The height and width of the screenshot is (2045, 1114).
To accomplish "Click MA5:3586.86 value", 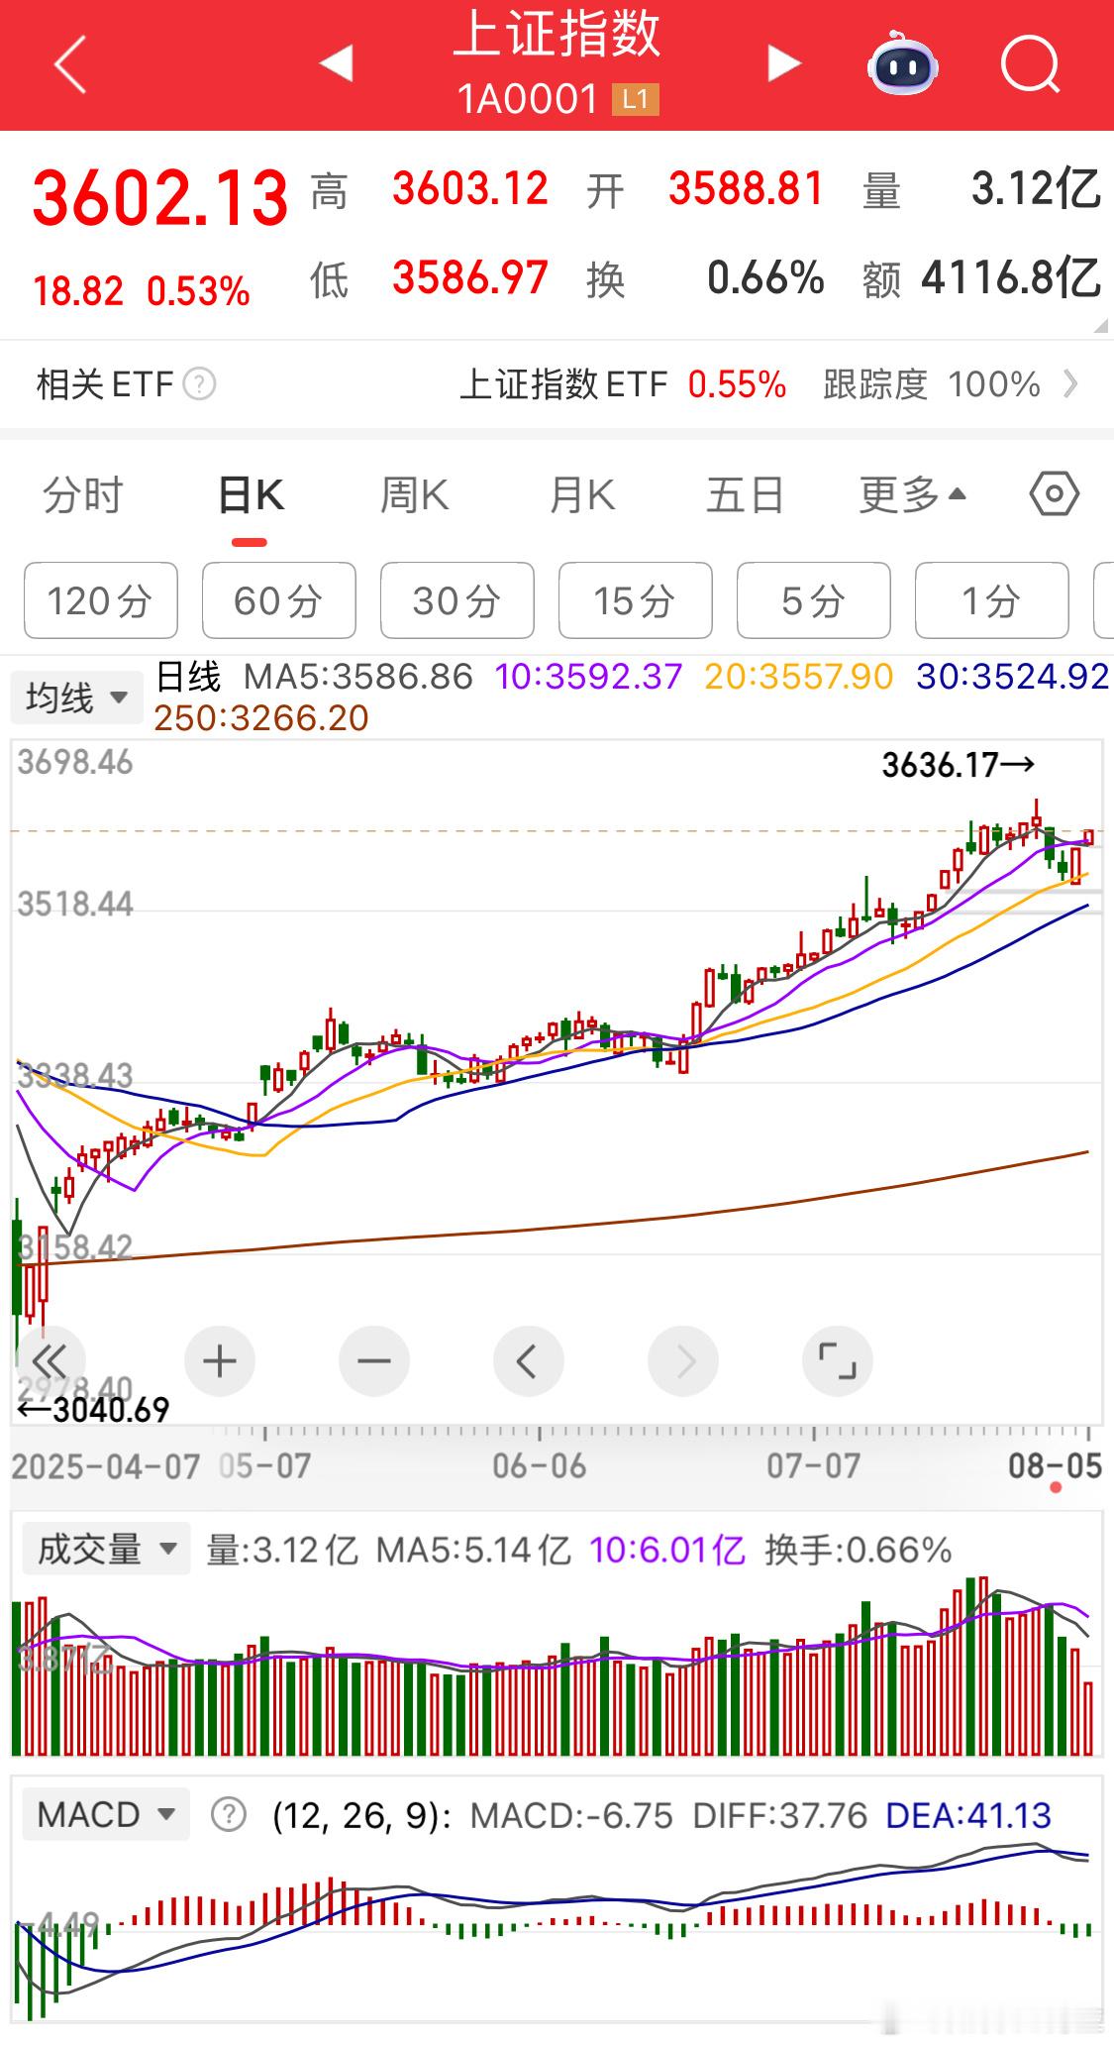I will coord(358,677).
